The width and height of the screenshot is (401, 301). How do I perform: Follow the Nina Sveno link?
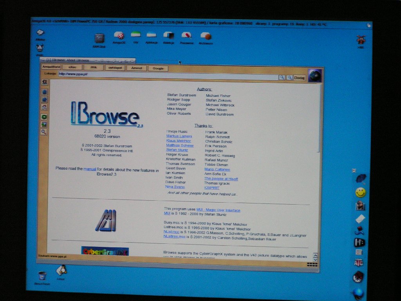[x=175, y=187]
